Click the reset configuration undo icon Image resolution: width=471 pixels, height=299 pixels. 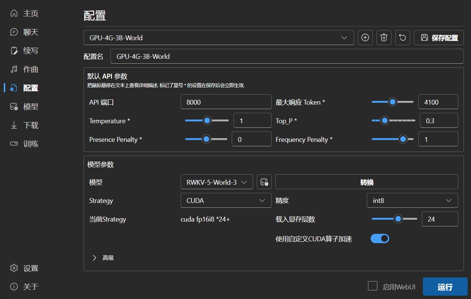click(402, 38)
